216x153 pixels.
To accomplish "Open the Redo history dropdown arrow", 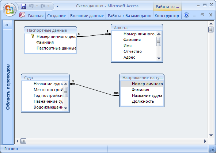I will click(48, 6).
